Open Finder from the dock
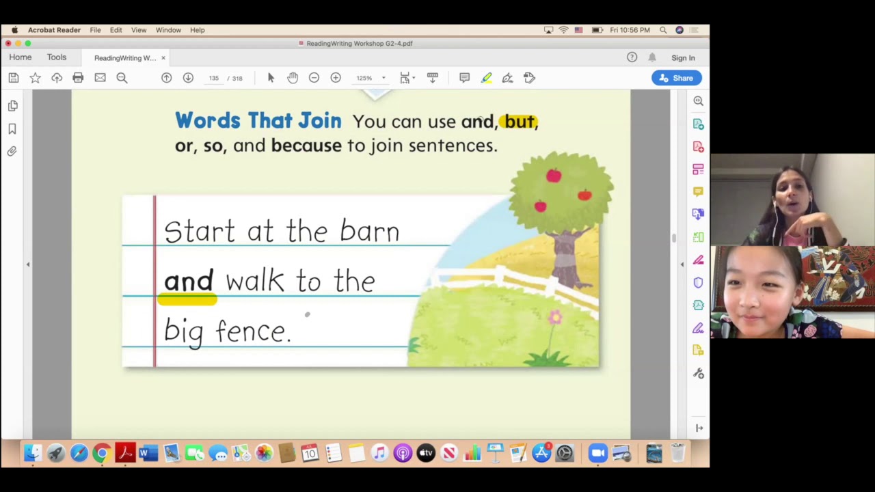This screenshot has width=875, height=492. tap(32, 452)
